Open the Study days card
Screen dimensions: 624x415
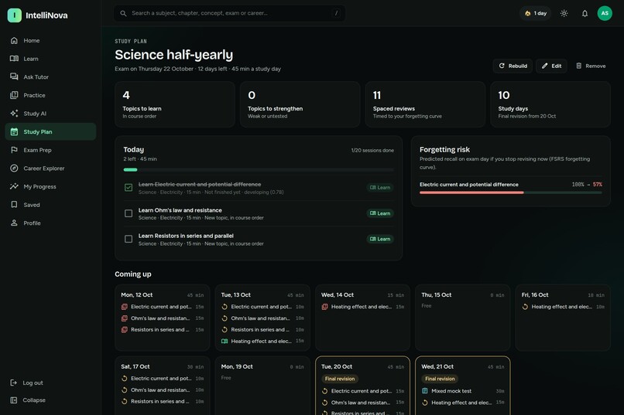click(x=550, y=104)
